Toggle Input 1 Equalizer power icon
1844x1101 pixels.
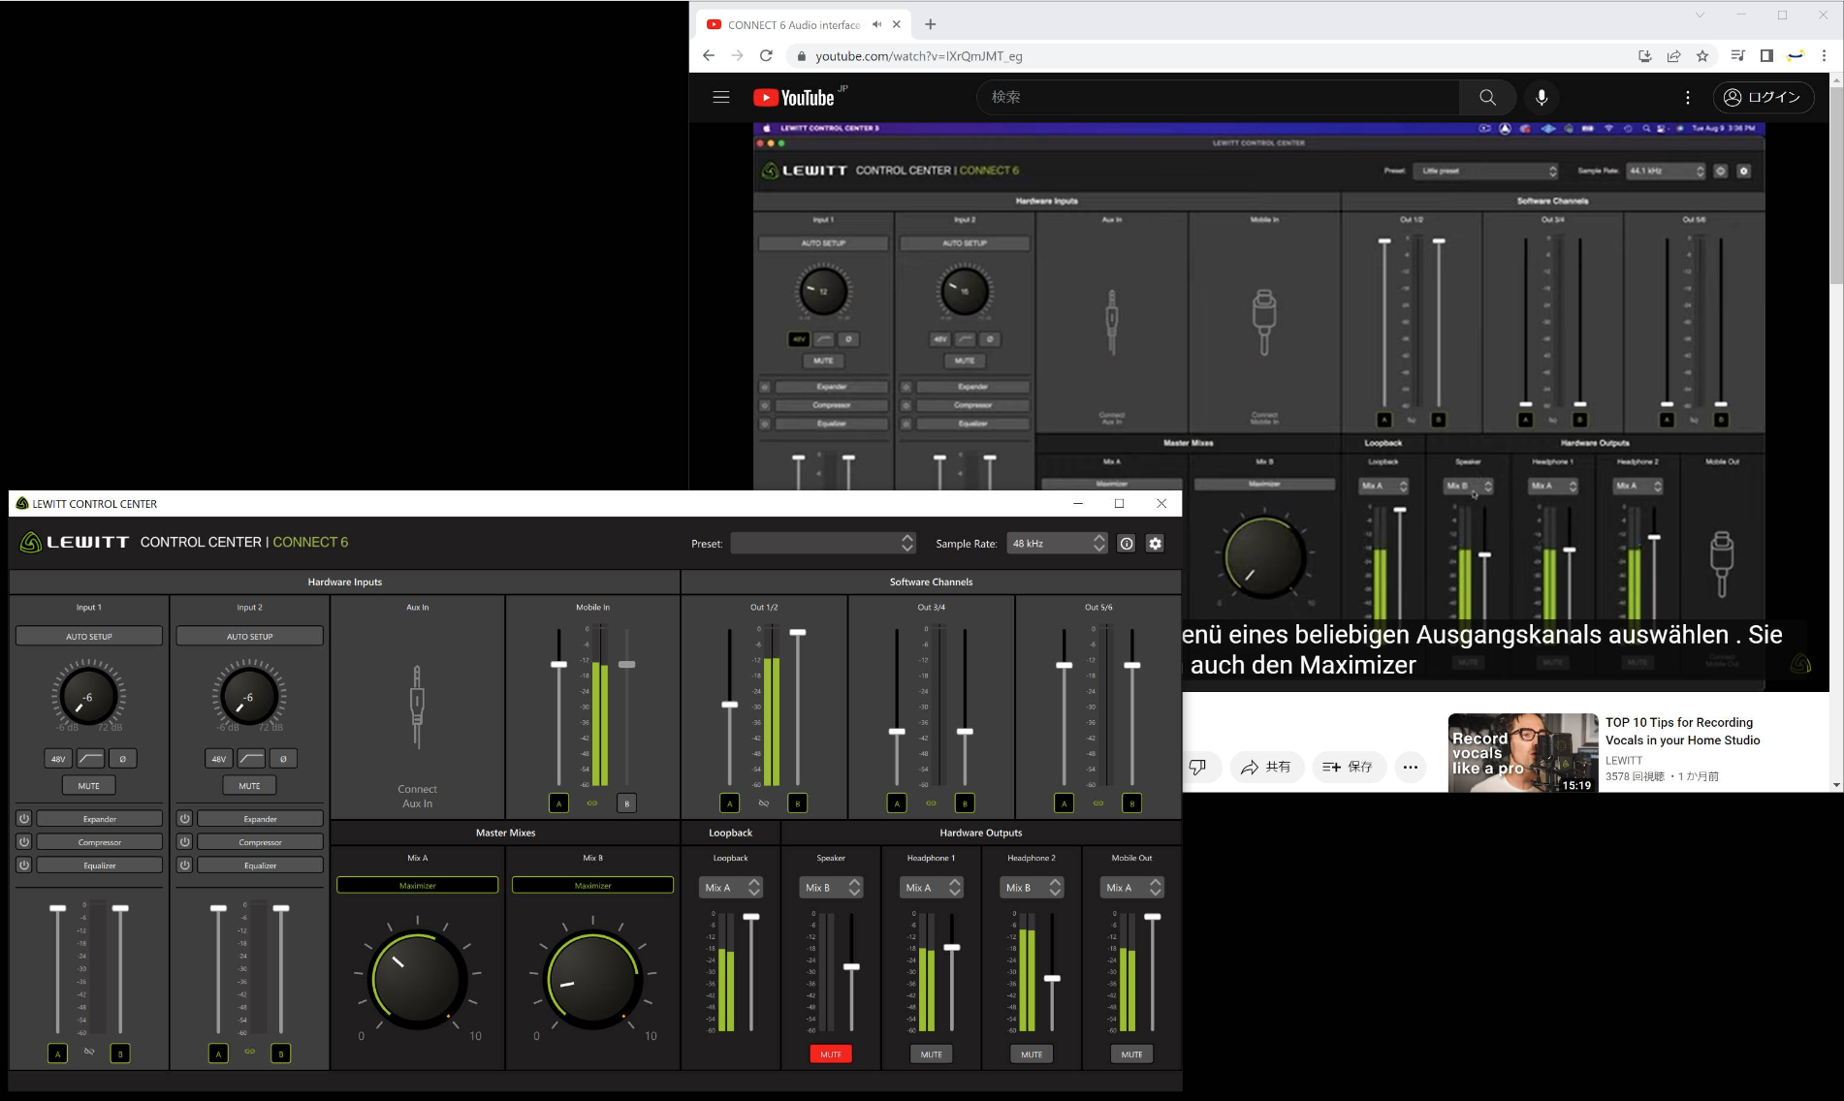click(x=24, y=865)
